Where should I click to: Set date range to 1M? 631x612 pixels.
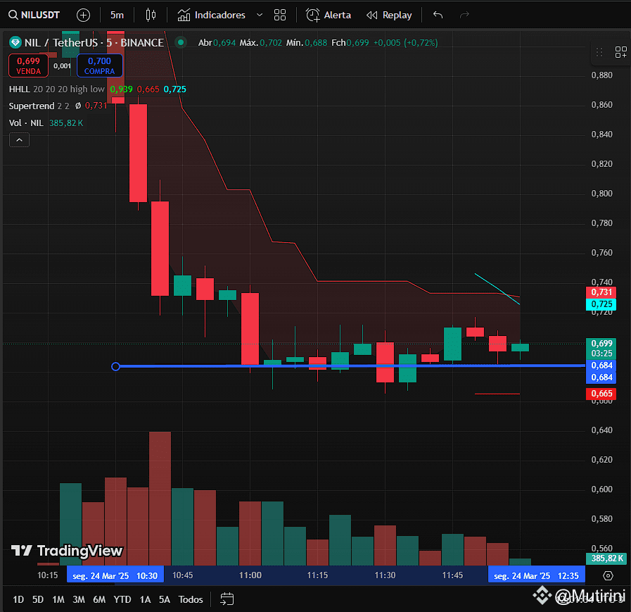click(58, 599)
